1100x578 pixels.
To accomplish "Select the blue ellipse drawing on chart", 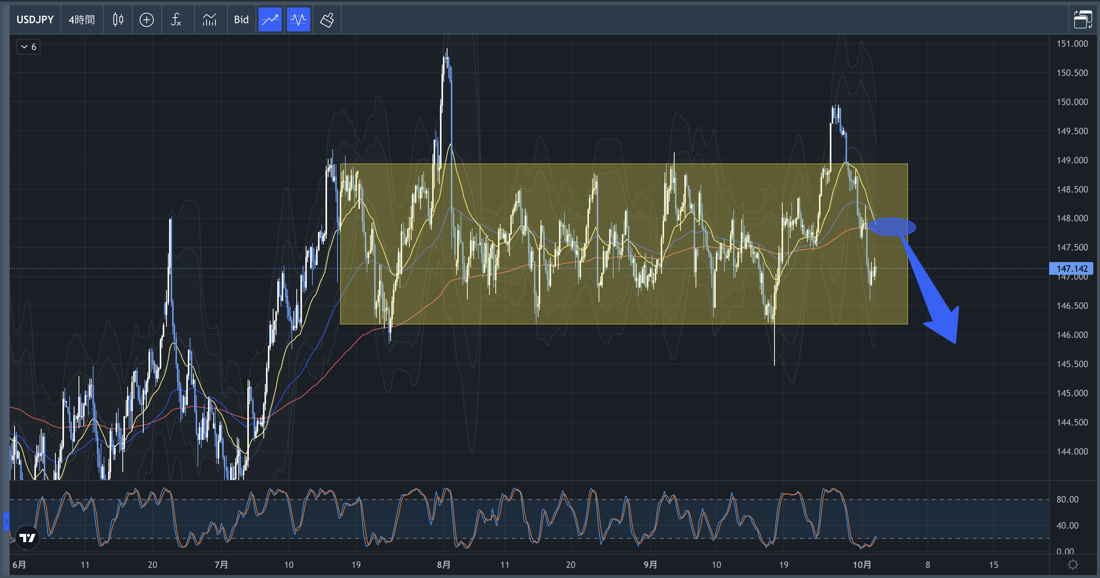I will pyautogui.click(x=892, y=227).
